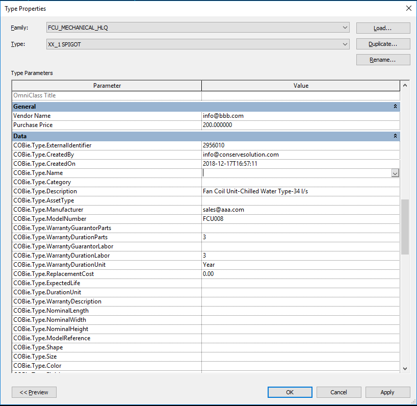Expand the COBie.Type.Name value dropdown arrow
Image resolution: width=417 pixels, height=406 pixels.
coord(395,173)
